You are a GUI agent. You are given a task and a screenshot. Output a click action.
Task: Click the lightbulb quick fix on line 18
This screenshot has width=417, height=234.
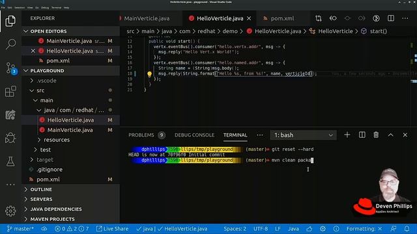tap(149, 74)
